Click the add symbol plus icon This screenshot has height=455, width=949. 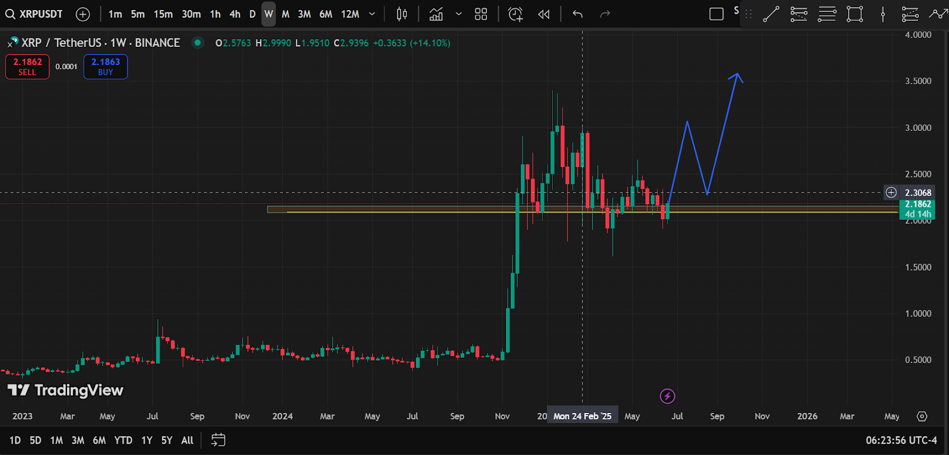[x=83, y=14]
